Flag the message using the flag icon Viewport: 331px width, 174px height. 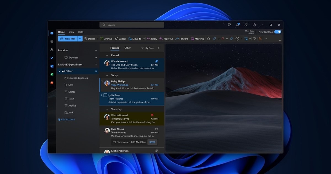coord(223,39)
